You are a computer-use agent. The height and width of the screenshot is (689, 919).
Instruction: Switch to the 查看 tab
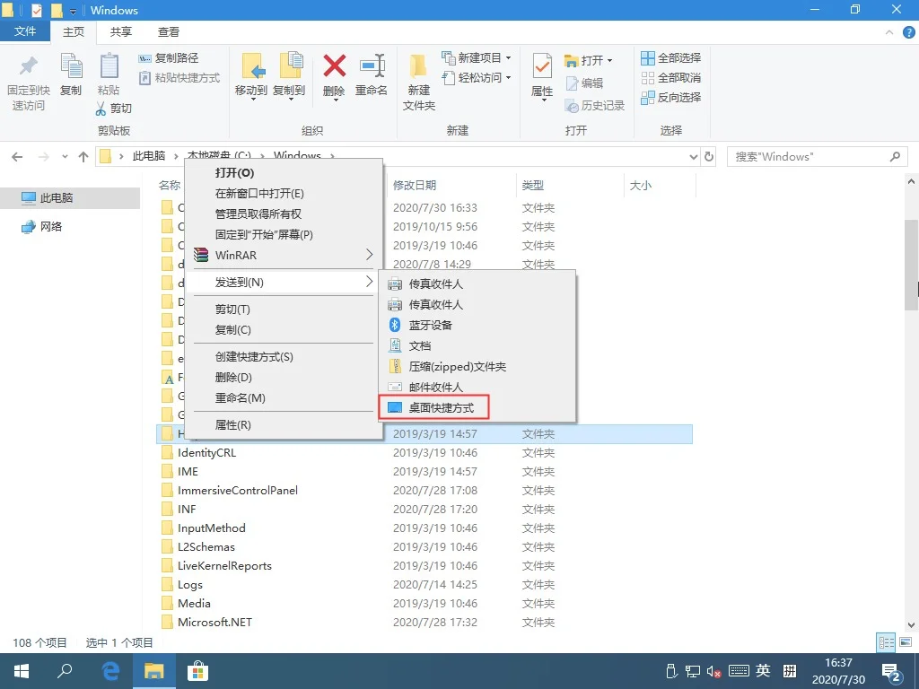point(169,31)
